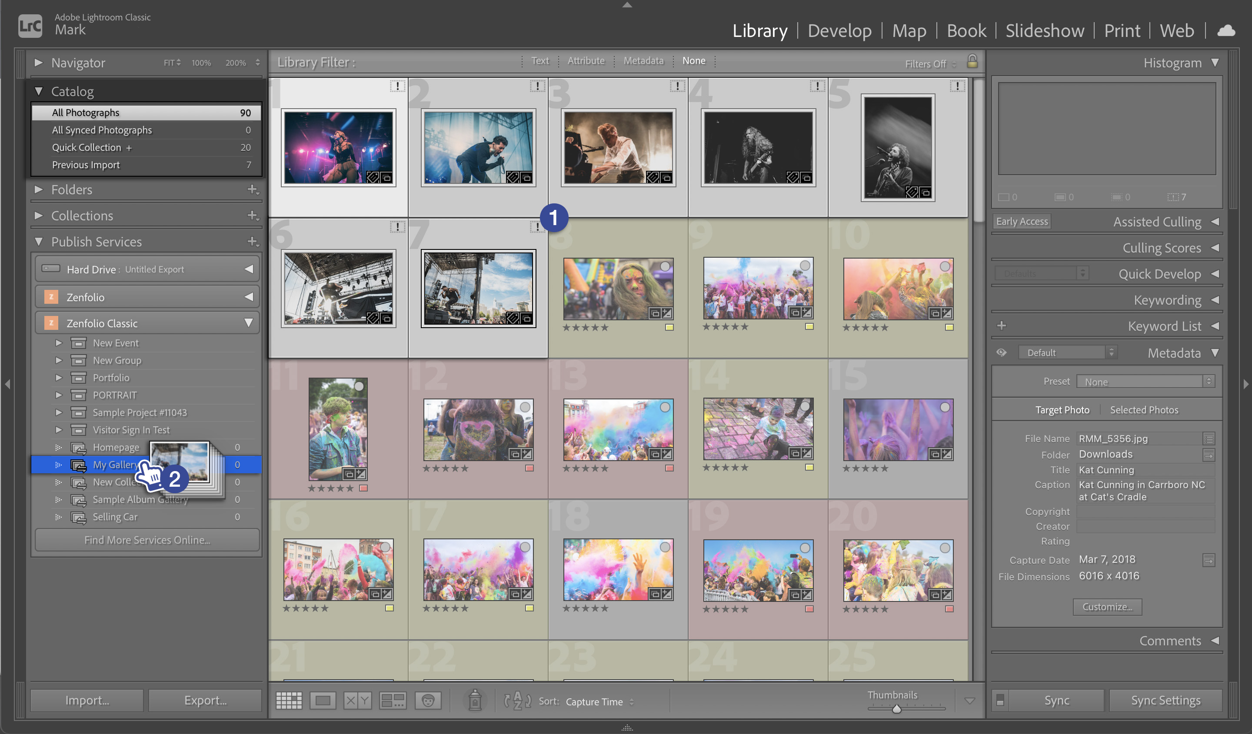Select the Painter spray can tool

click(475, 700)
